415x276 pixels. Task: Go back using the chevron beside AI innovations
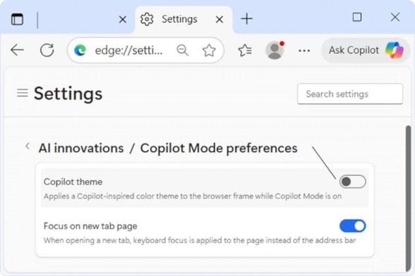pyautogui.click(x=28, y=146)
